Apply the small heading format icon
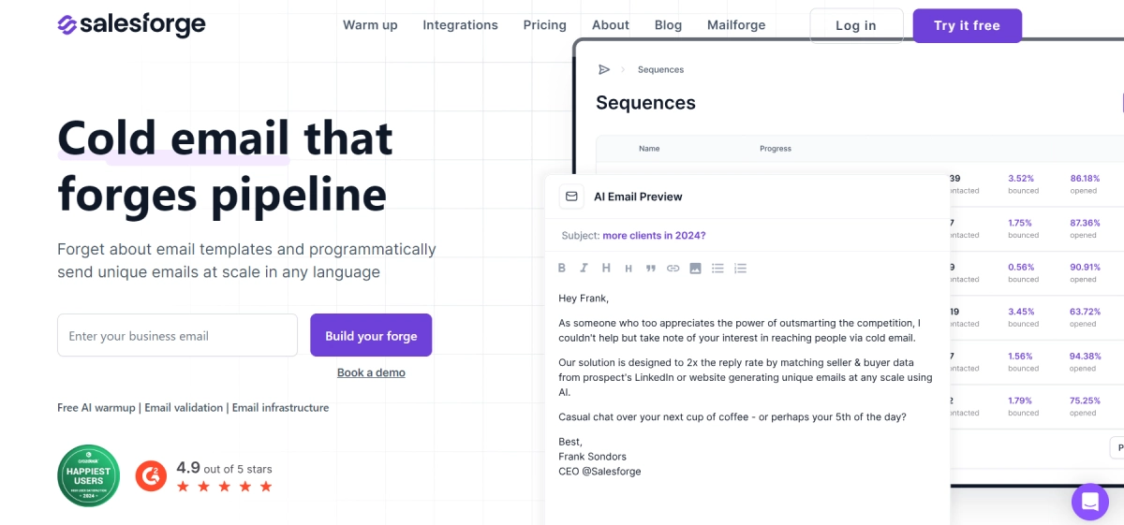 click(x=628, y=269)
